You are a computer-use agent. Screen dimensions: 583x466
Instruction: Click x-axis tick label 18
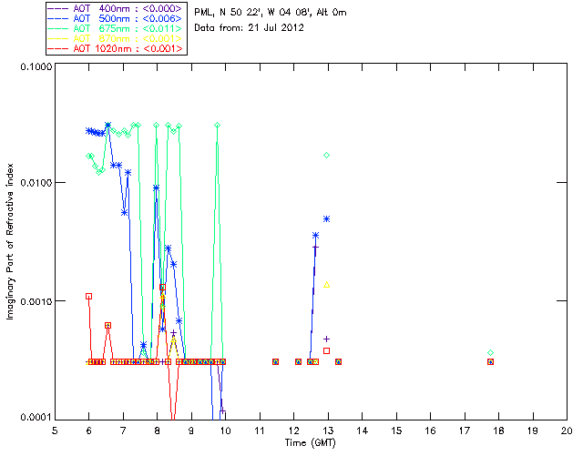[x=498, y=431]
